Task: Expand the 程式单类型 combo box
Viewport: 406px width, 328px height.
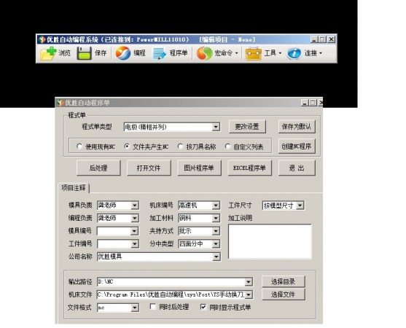Action: [216, 127]
